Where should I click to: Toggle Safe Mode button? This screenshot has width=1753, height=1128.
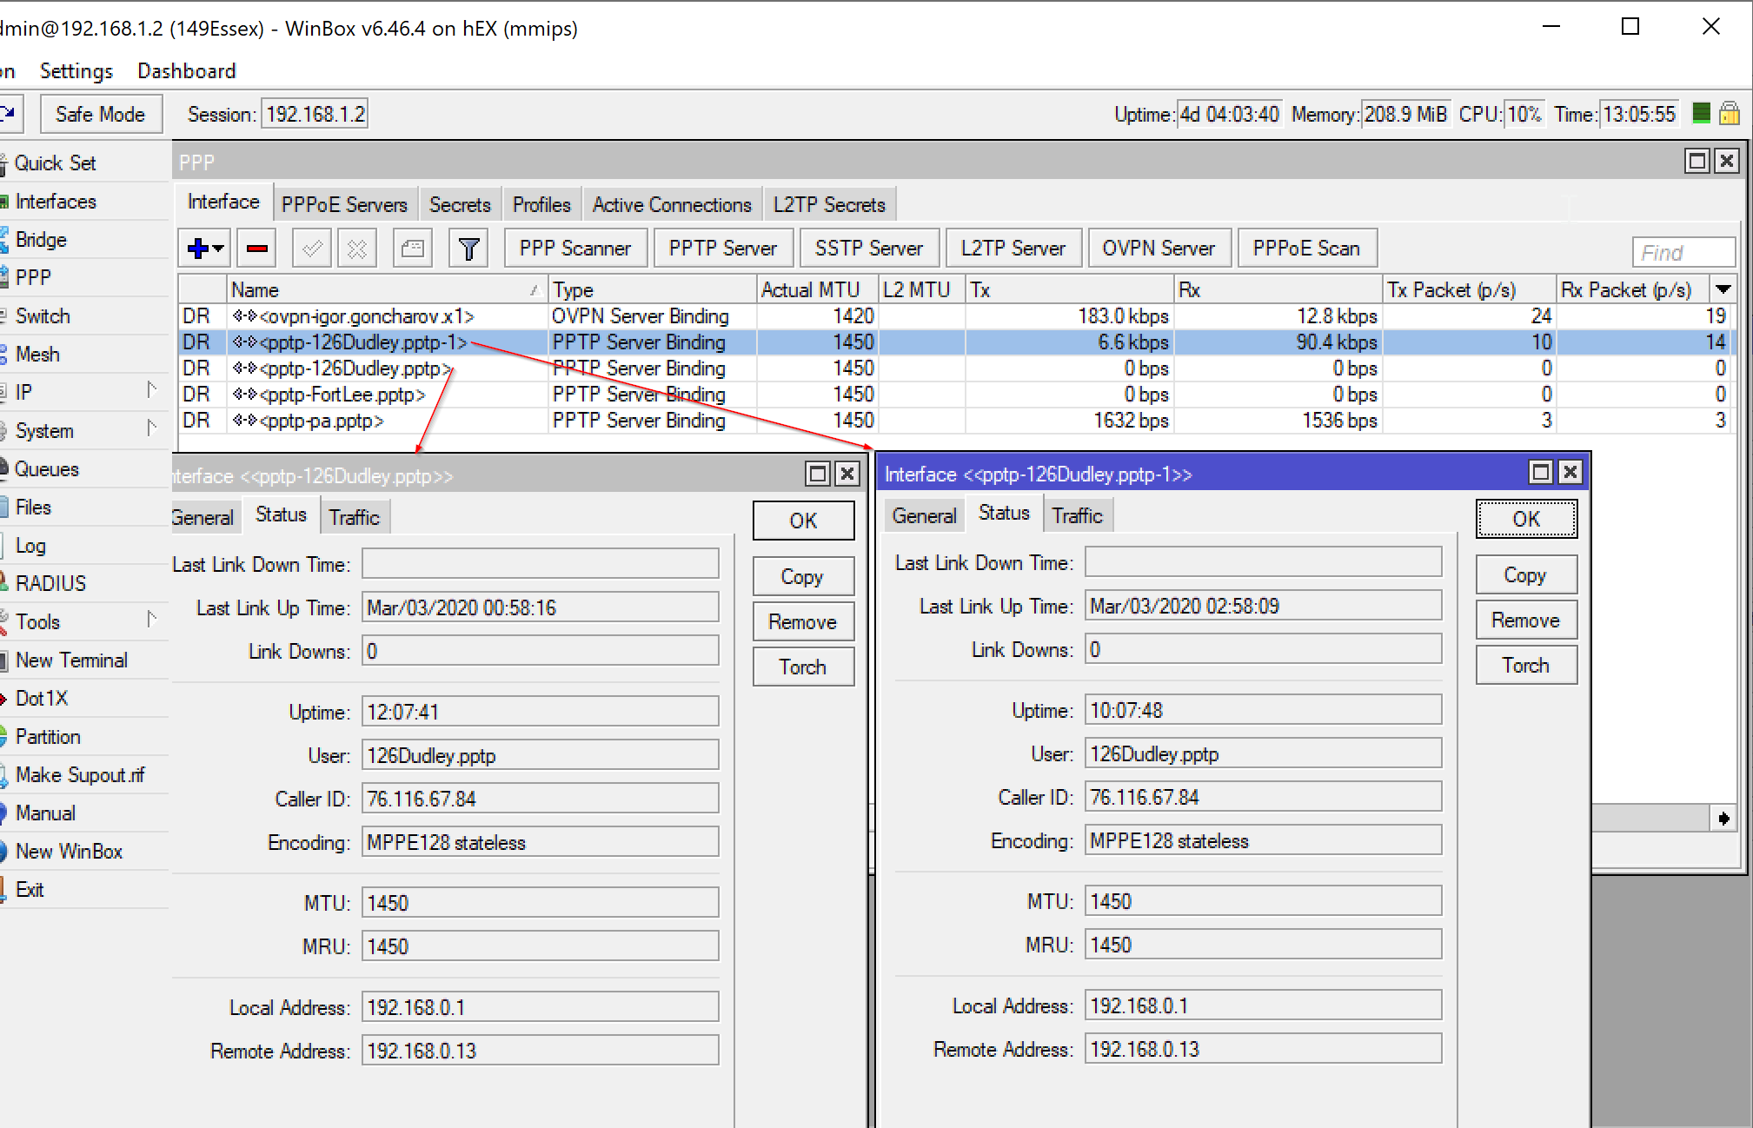tap(100, 114)
